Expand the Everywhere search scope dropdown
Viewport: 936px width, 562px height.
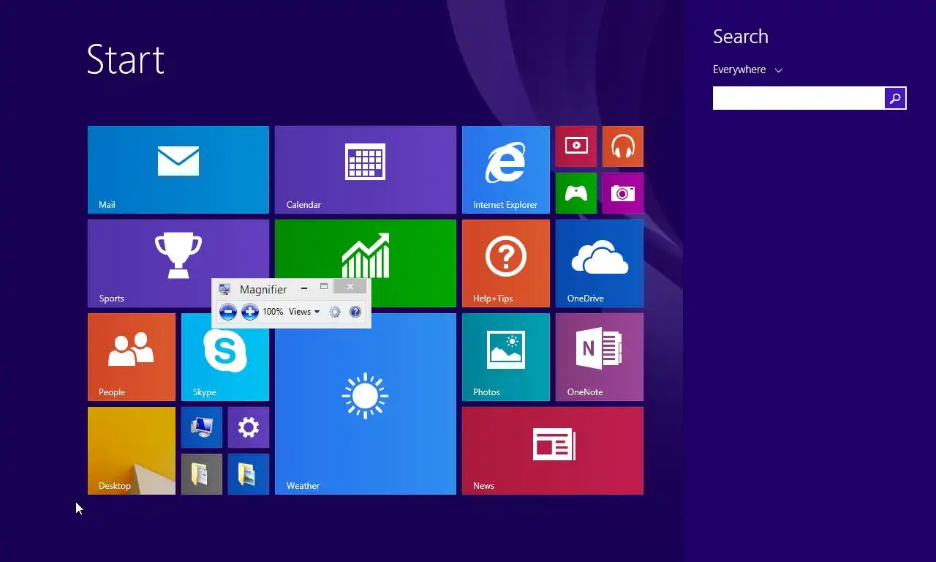(x=748, y=70)
